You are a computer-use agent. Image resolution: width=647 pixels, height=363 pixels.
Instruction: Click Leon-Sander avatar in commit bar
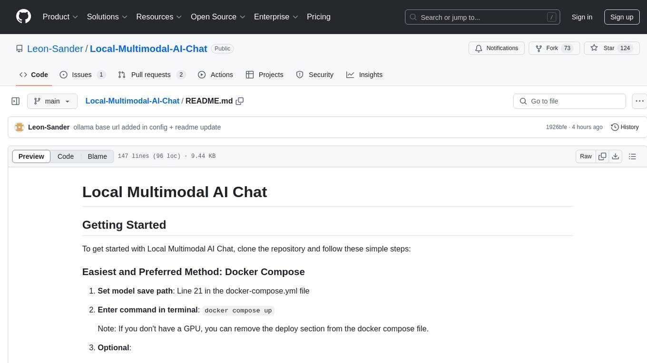click(20, 127)
